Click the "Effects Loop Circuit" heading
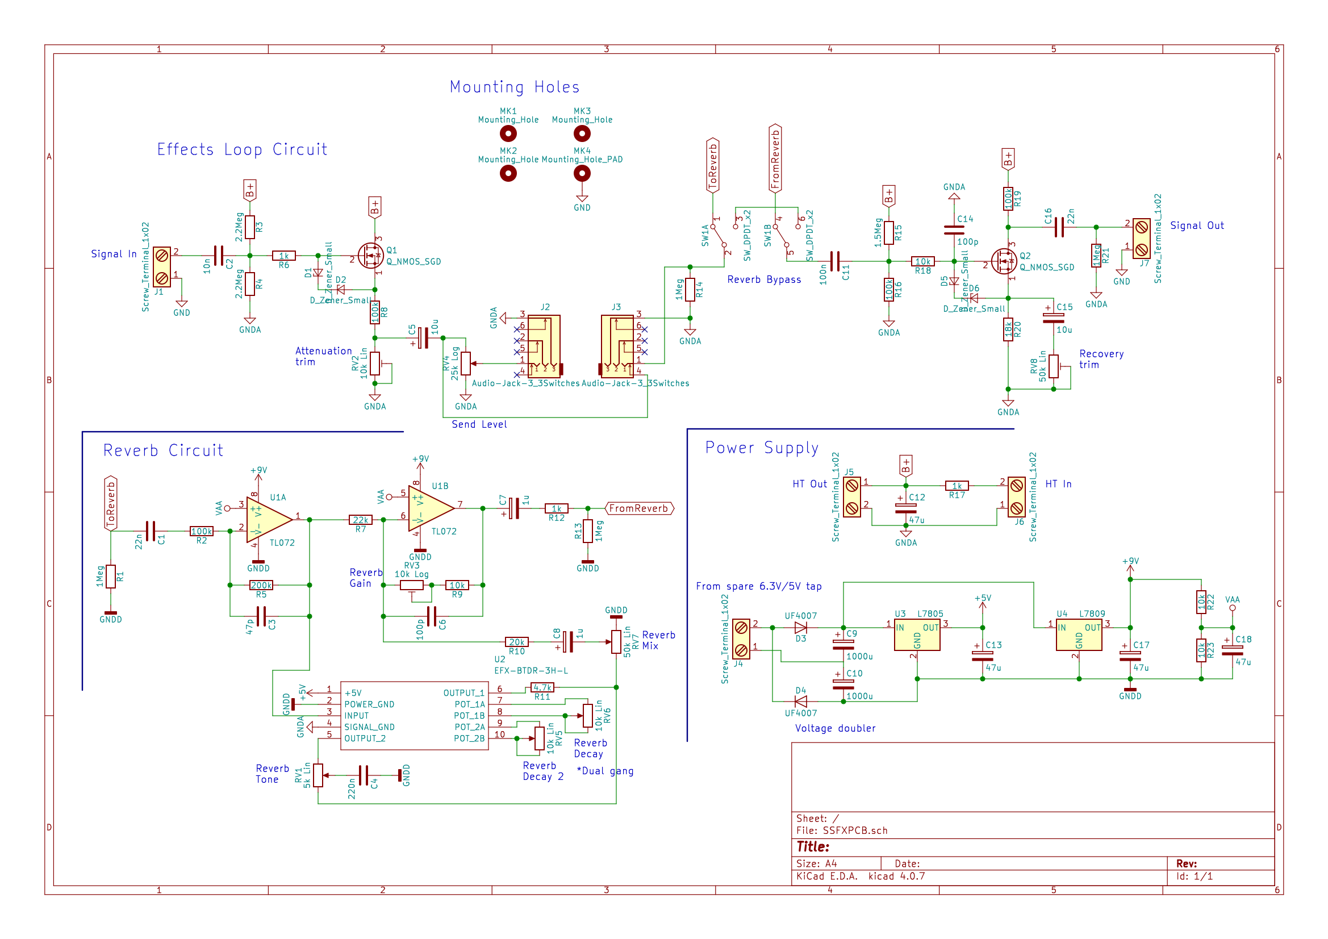1328x939 pixels. (x=243, y=149)
